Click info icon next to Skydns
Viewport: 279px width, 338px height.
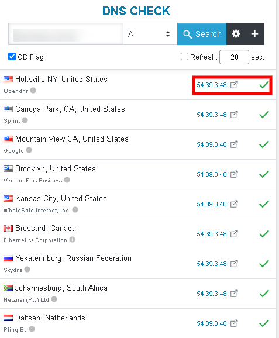click(x=27, y=269)
